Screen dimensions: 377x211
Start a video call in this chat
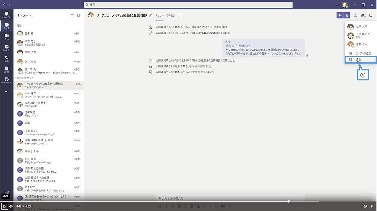(340, 15)
